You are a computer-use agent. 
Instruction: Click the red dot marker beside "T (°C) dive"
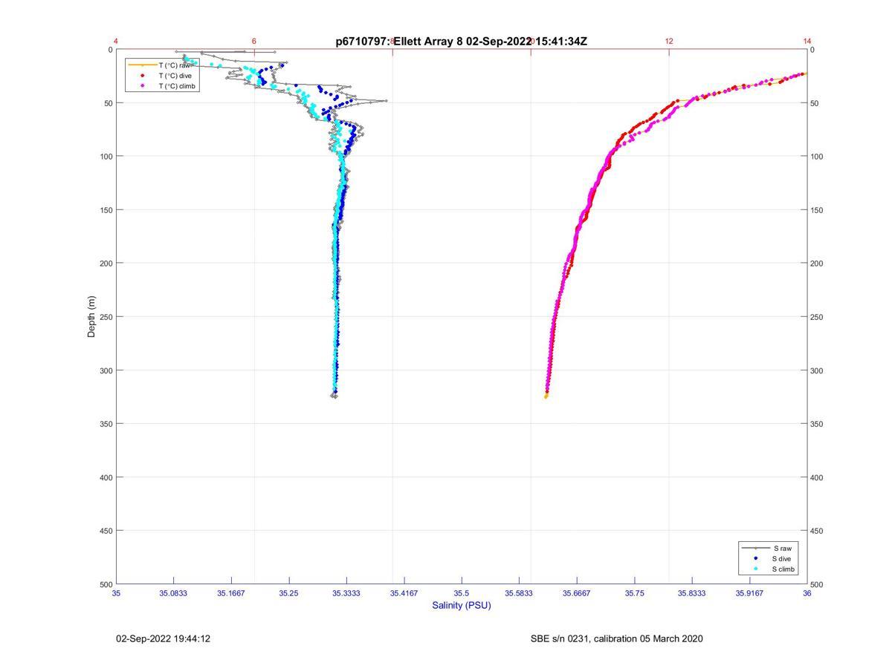(142, 76)
